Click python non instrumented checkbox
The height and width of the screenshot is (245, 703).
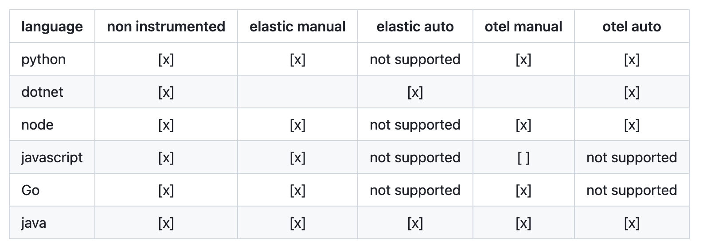tap(166, 60)
